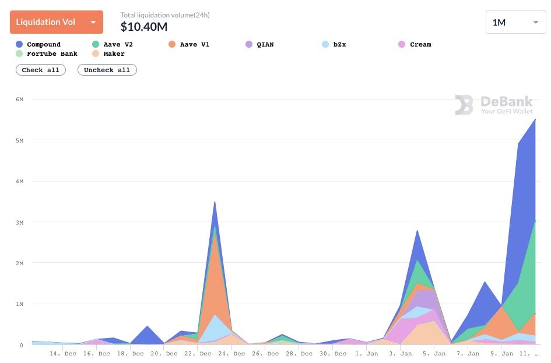
Task: Click the QIAN purple legend dot
Action: point(249,44)
